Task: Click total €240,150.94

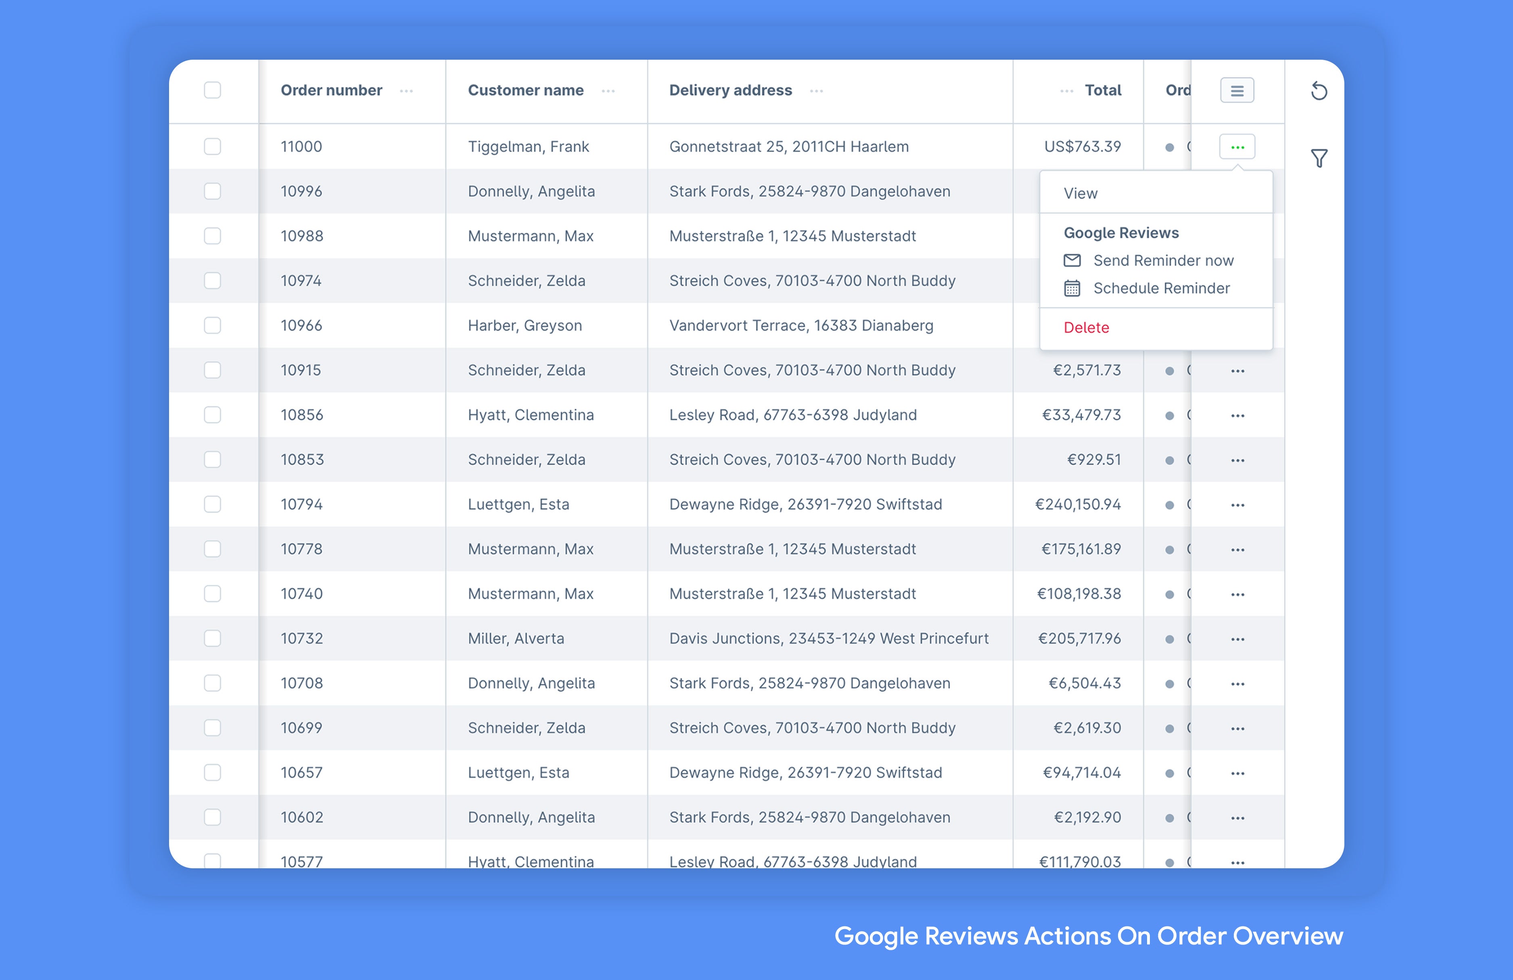Action: pos(1078,505)
